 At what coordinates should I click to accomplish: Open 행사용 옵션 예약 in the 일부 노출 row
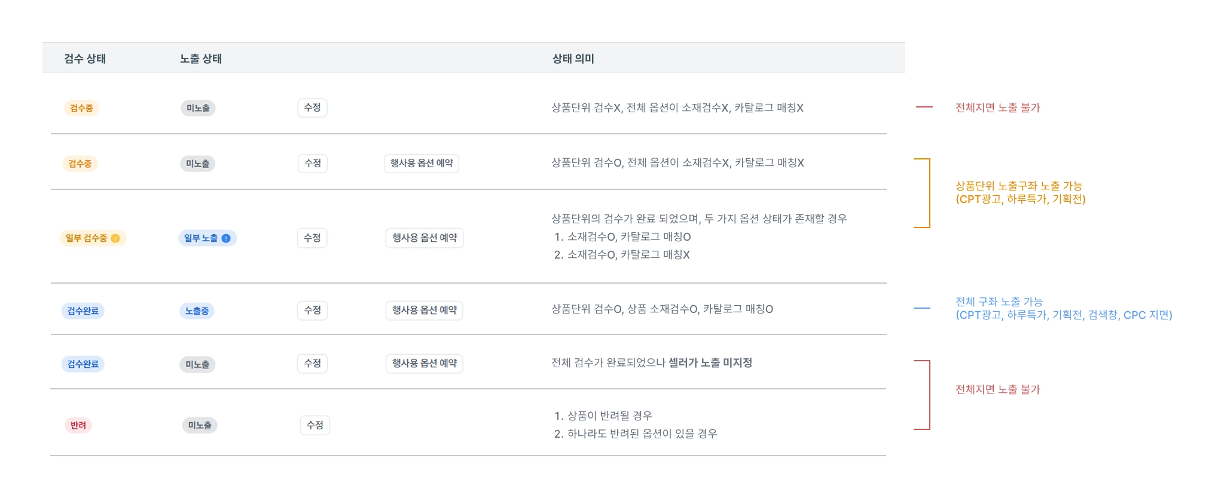click(425, 238)
